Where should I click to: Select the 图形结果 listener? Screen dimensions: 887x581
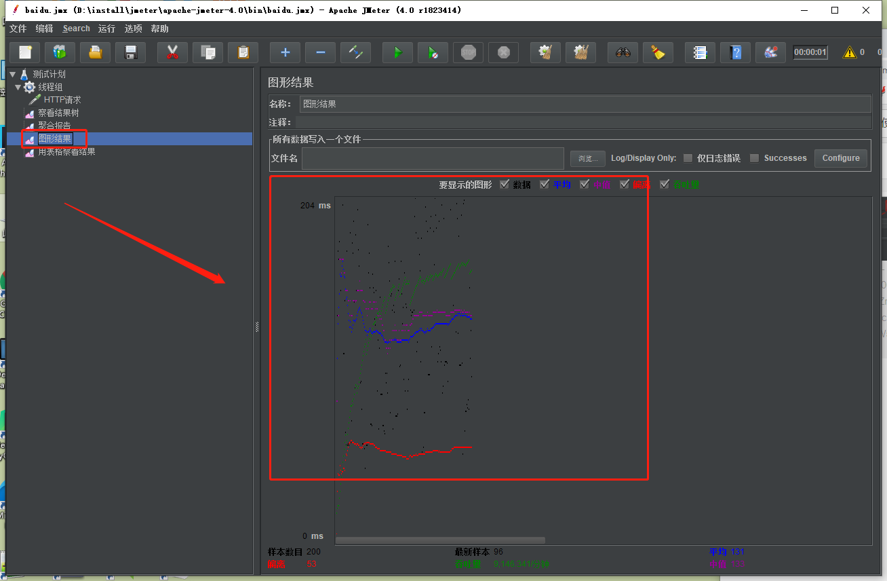tap(54, 138)
